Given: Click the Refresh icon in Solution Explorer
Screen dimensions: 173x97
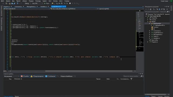Looking at the screenshot, I should click(159, 9).
